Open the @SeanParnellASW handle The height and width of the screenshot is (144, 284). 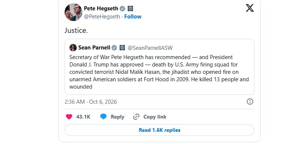point(150,48)
